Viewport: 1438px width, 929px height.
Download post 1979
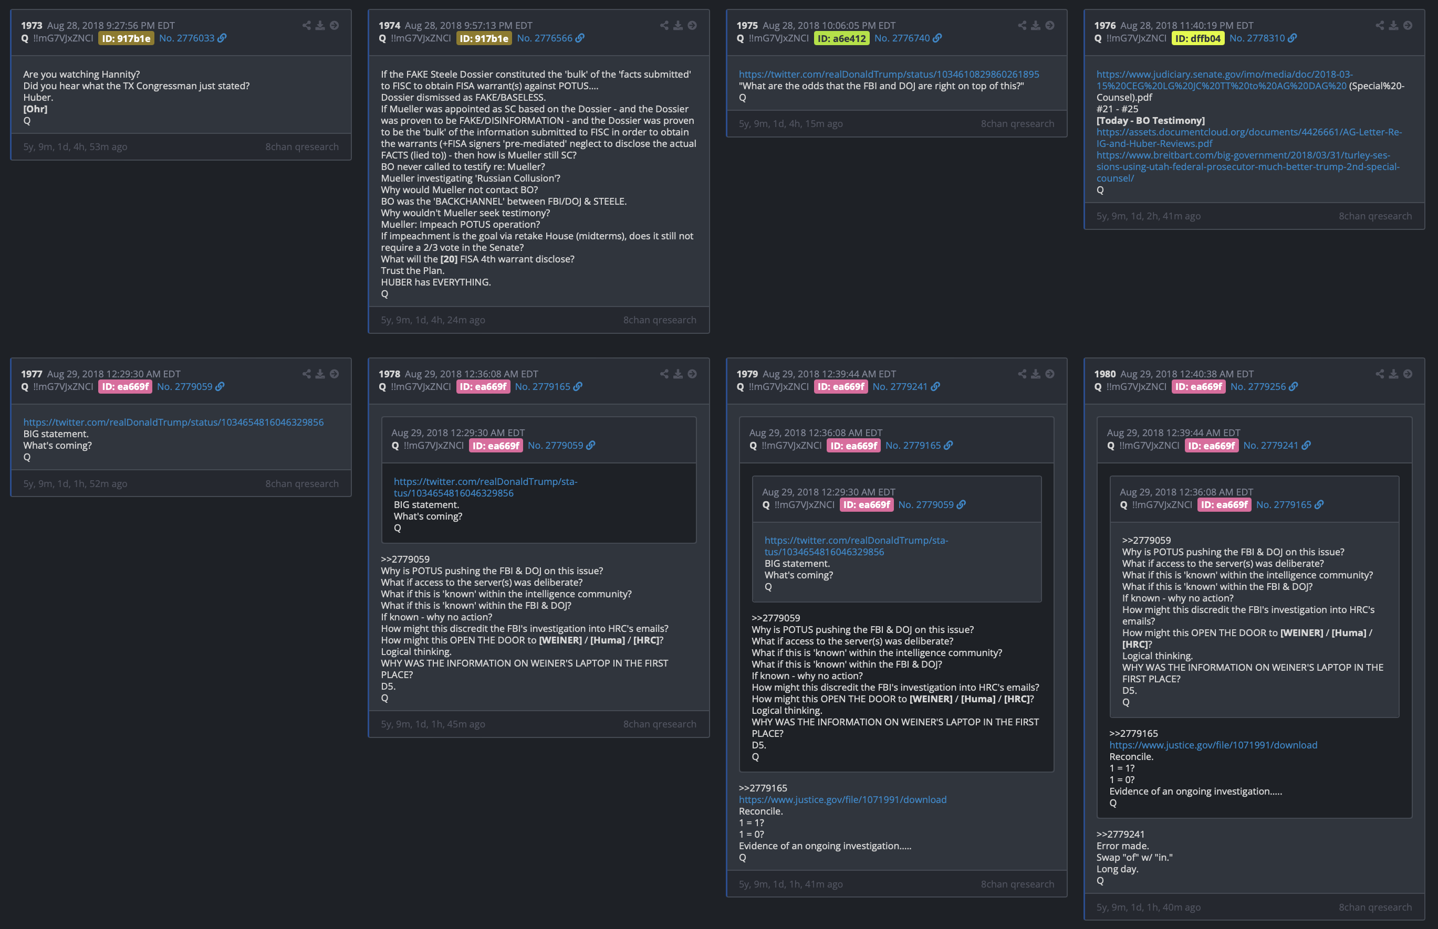pyautogui.click(x=1036, y=374)
